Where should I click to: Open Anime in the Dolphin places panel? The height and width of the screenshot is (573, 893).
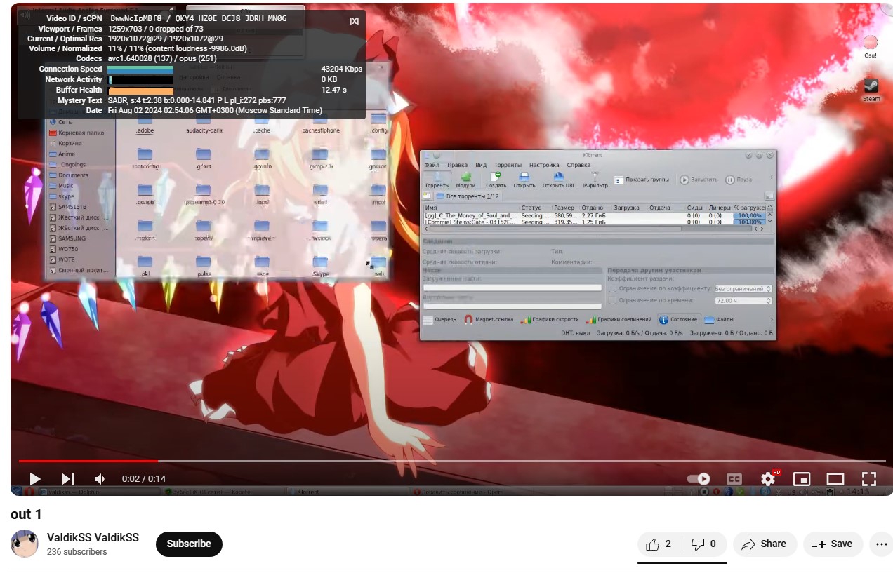pos(62,154)
